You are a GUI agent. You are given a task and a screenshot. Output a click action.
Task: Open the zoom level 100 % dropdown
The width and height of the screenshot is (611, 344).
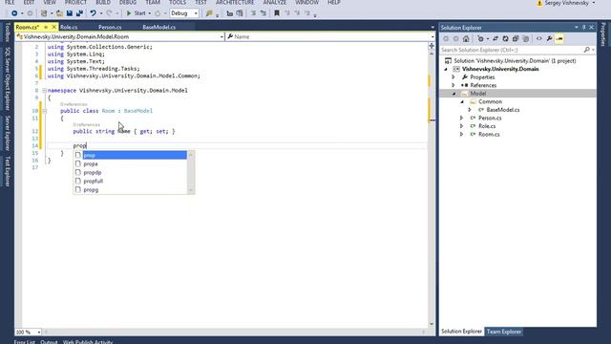(x=28, y=333)
